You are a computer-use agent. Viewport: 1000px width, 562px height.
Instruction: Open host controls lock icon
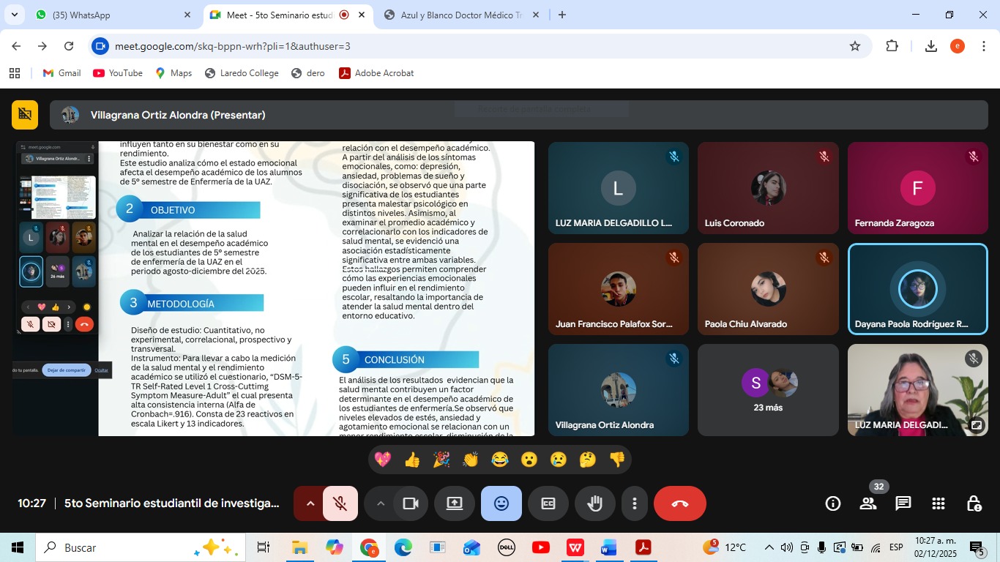click(x=974, y=503)
